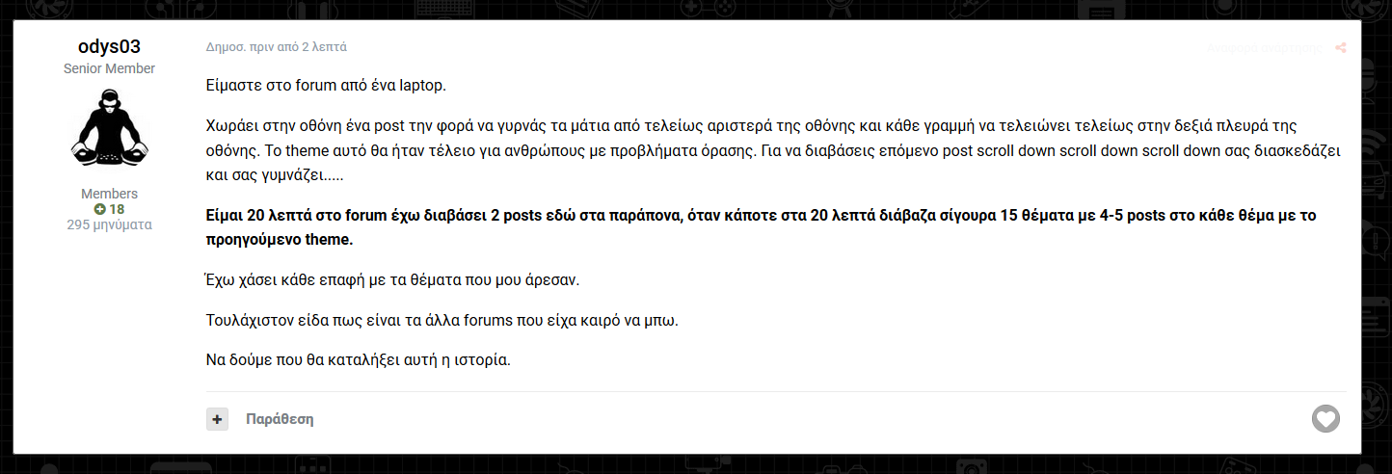Screen dimensions: 1392x474
Task: Click the green reputation plus icon
Action: click(x=99, y=209)
